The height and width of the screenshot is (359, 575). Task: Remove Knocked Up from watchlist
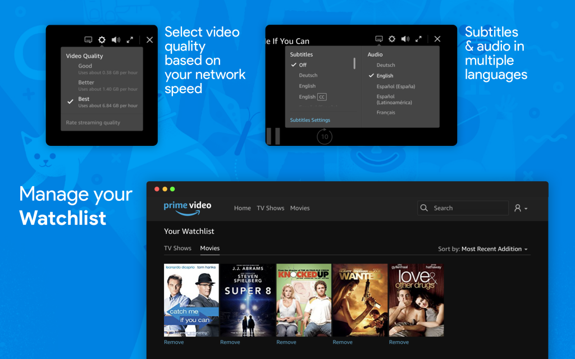click(x=286, y=342)
